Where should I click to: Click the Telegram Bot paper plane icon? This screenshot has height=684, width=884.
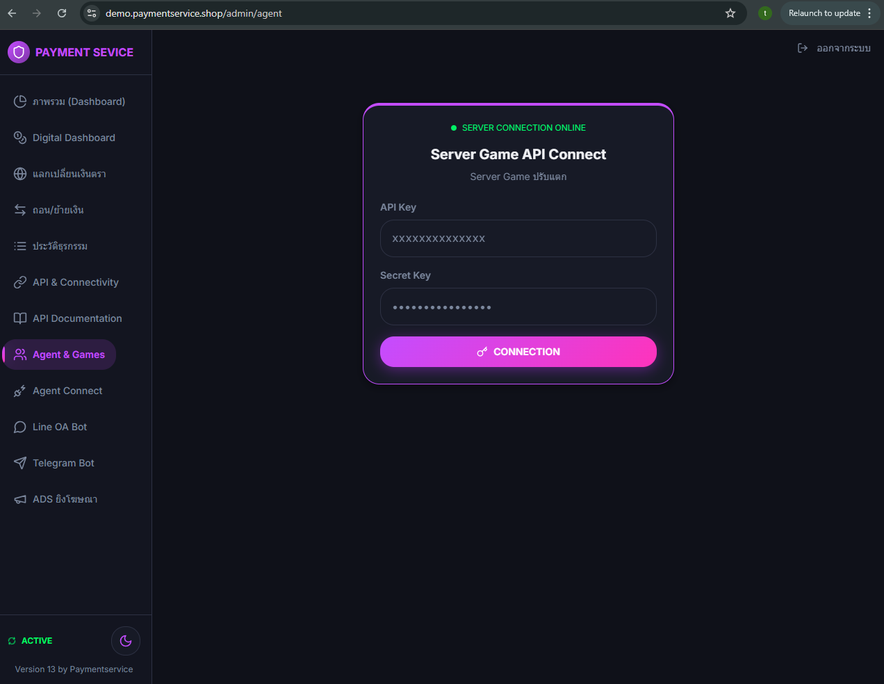[20, 463]
